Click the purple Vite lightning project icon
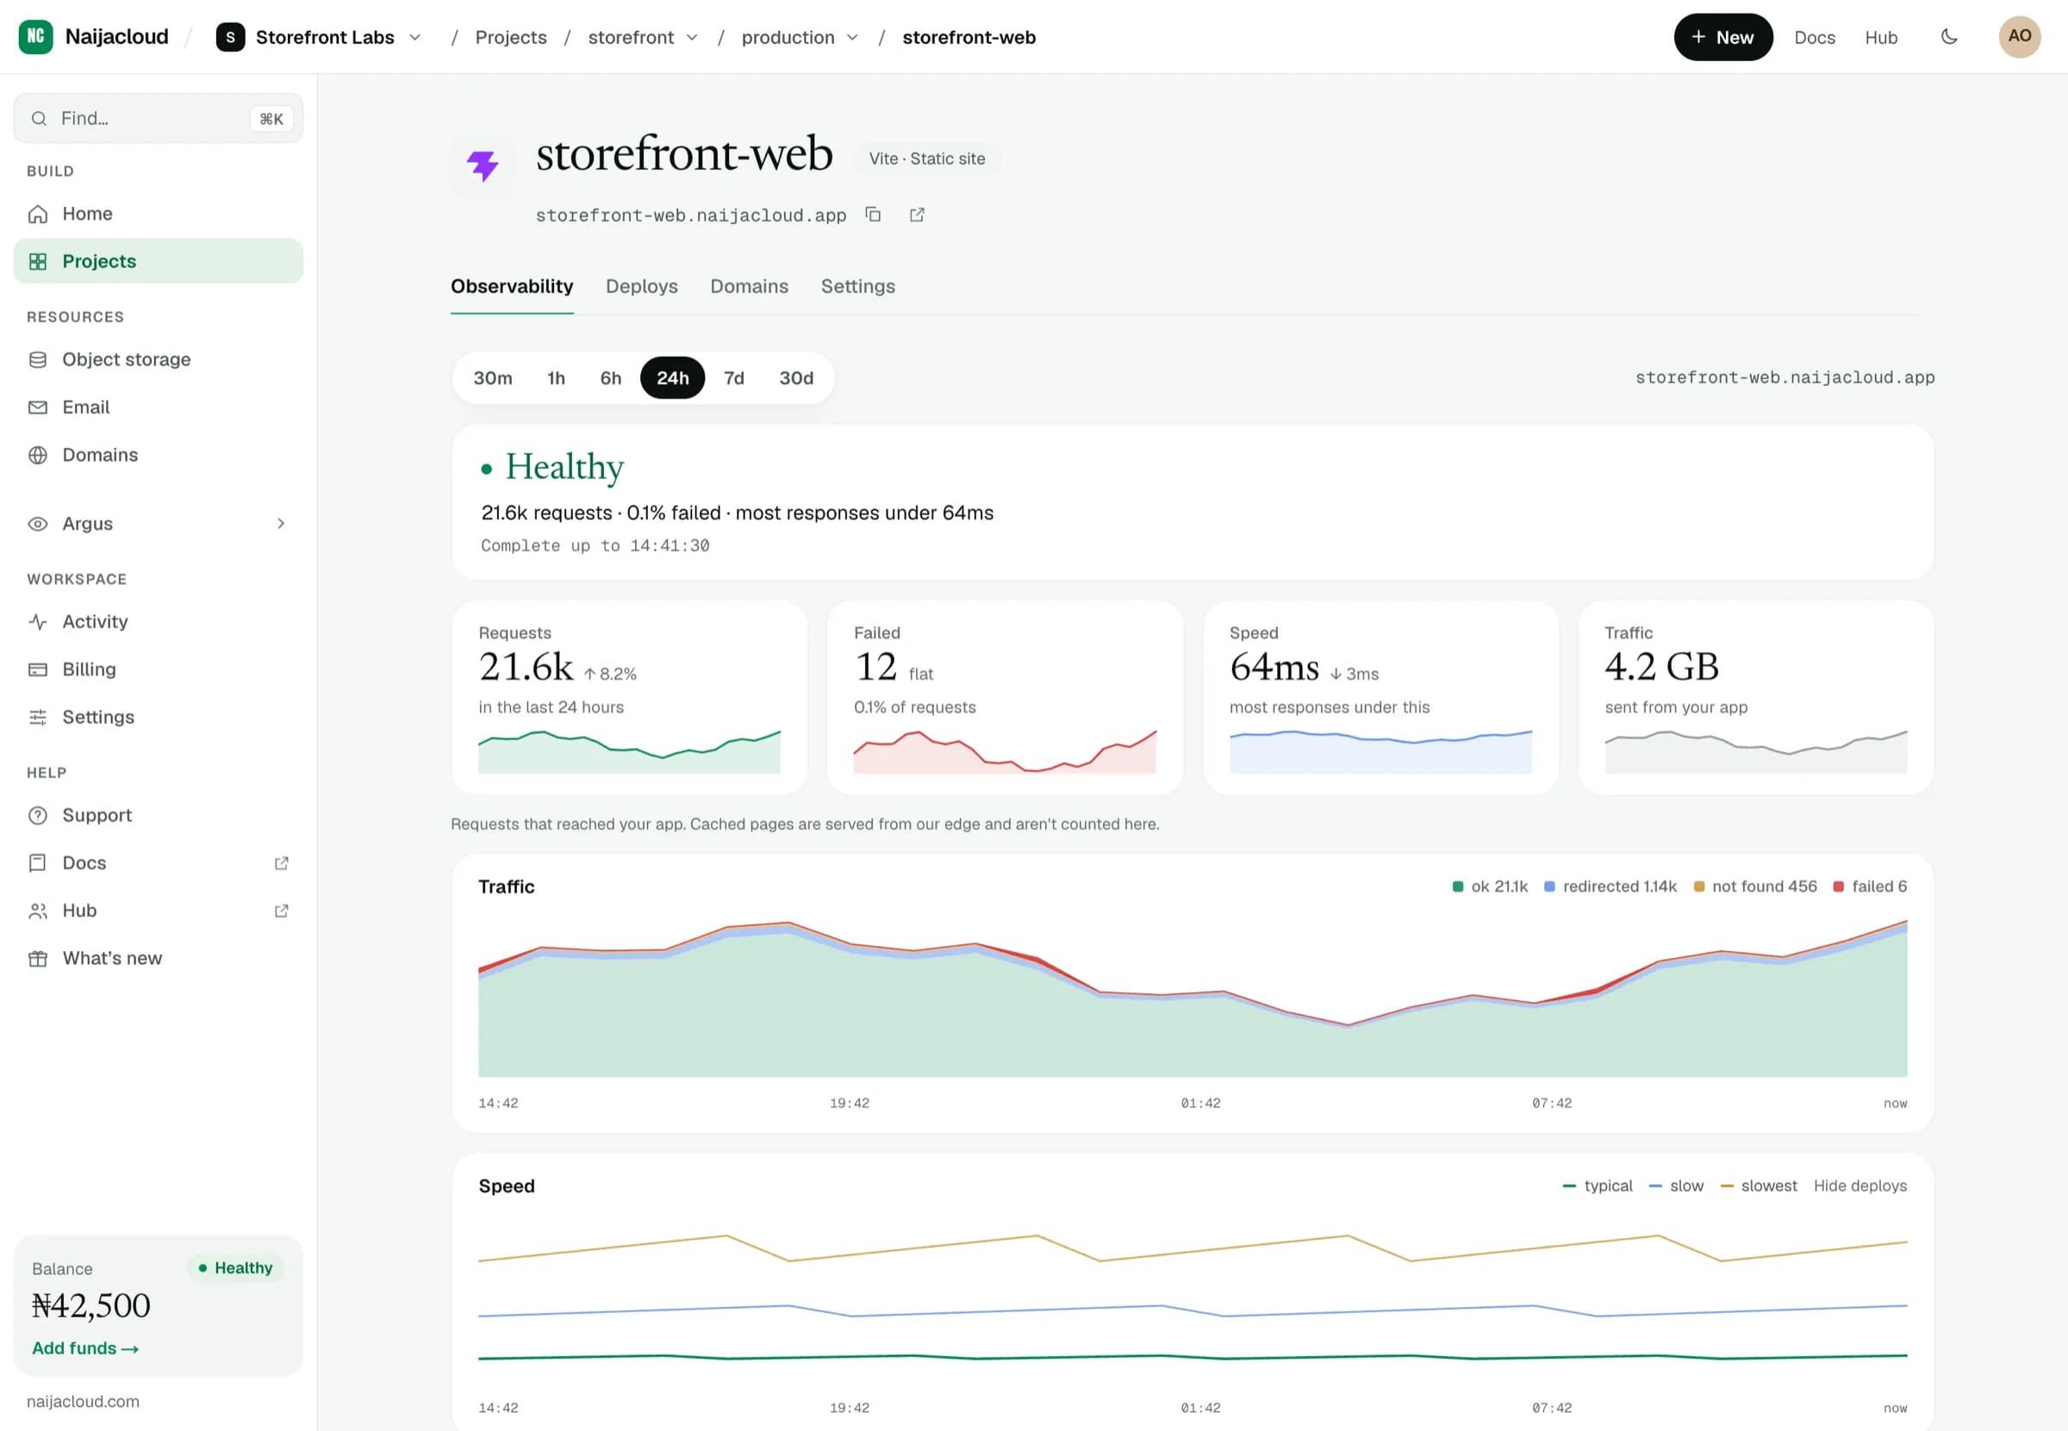Image resolution: width=2068 pixels, height=1431 pixels. [483, 165]
